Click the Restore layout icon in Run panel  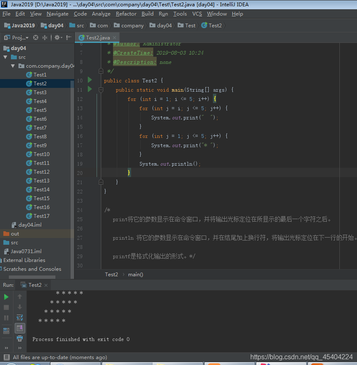[6, 331]
